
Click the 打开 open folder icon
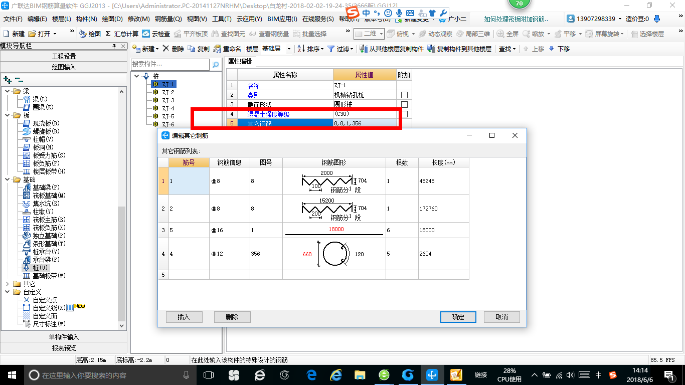click(32, 34)
